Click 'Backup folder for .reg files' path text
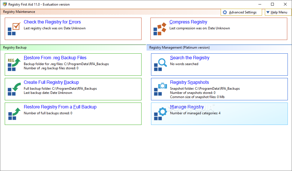292x171 pixels. pos(66,64)
